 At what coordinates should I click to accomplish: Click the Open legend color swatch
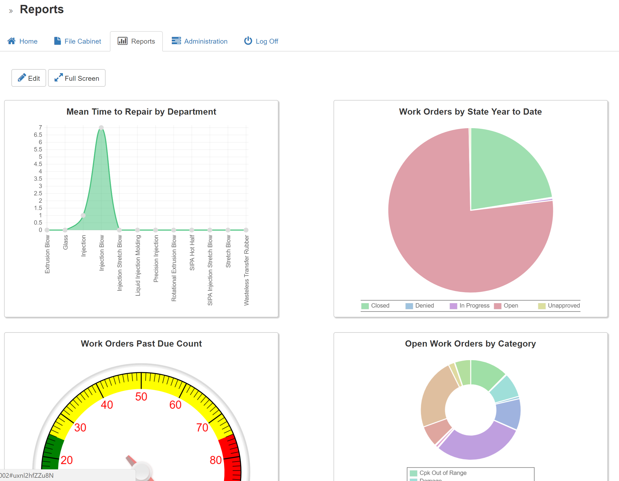tap(497, 306)
